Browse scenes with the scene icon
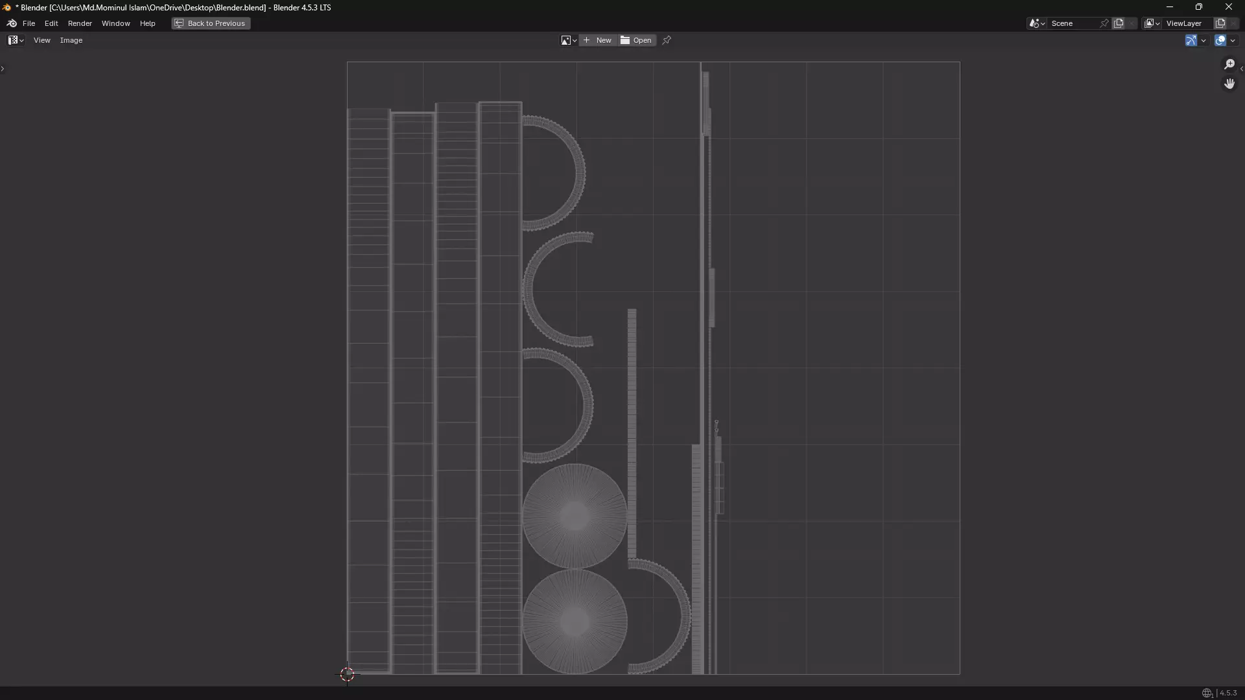 coord(1036,23)
